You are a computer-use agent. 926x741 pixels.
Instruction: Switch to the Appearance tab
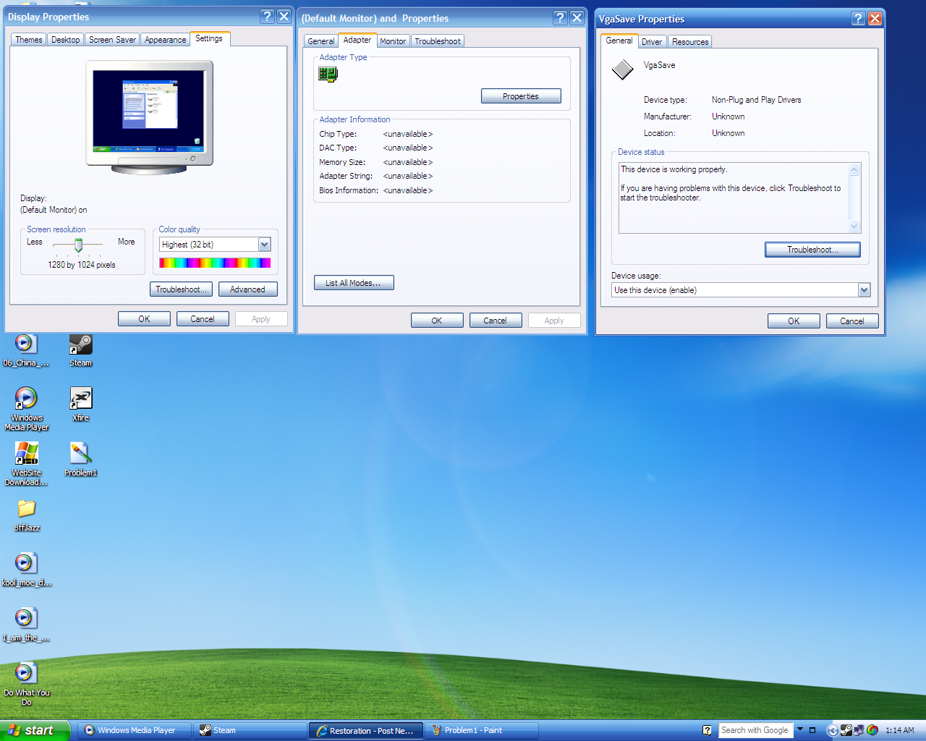pos(165,40)
